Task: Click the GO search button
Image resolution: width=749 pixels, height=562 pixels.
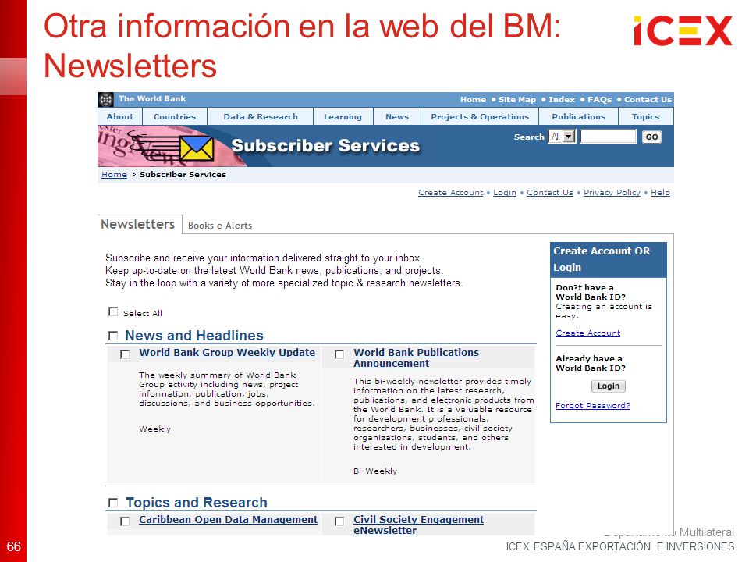Action: coord(651,137)
